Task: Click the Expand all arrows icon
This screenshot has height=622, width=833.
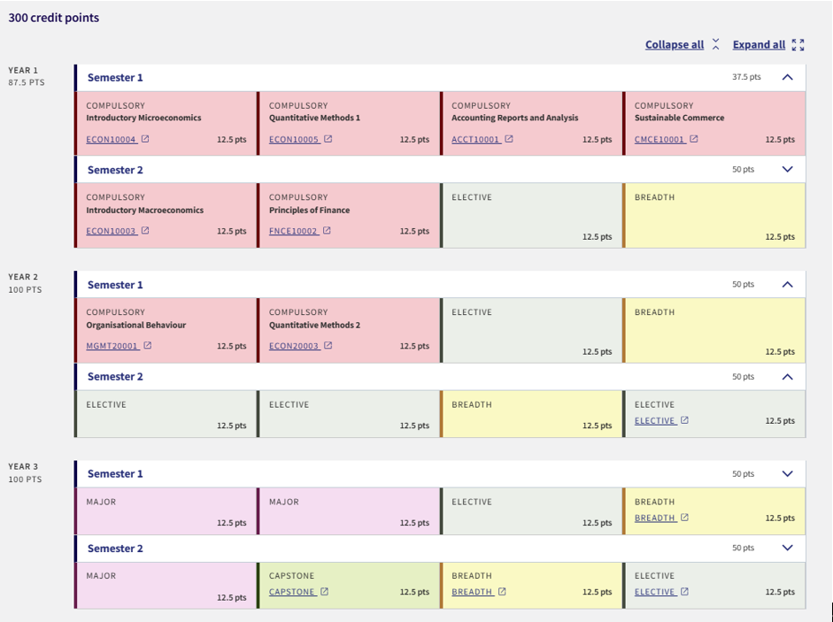Action: pyautogui.click(x=798, y=45)
